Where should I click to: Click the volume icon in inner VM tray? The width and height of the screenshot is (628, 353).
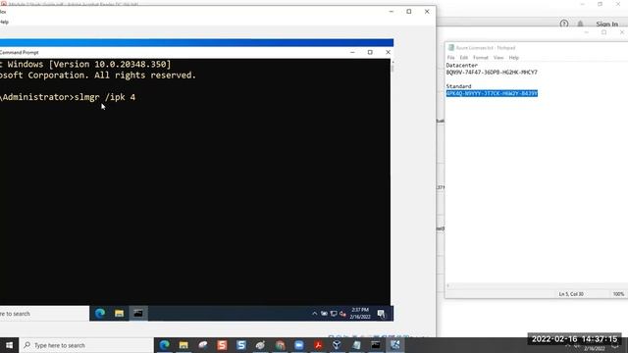click(342, 314)
